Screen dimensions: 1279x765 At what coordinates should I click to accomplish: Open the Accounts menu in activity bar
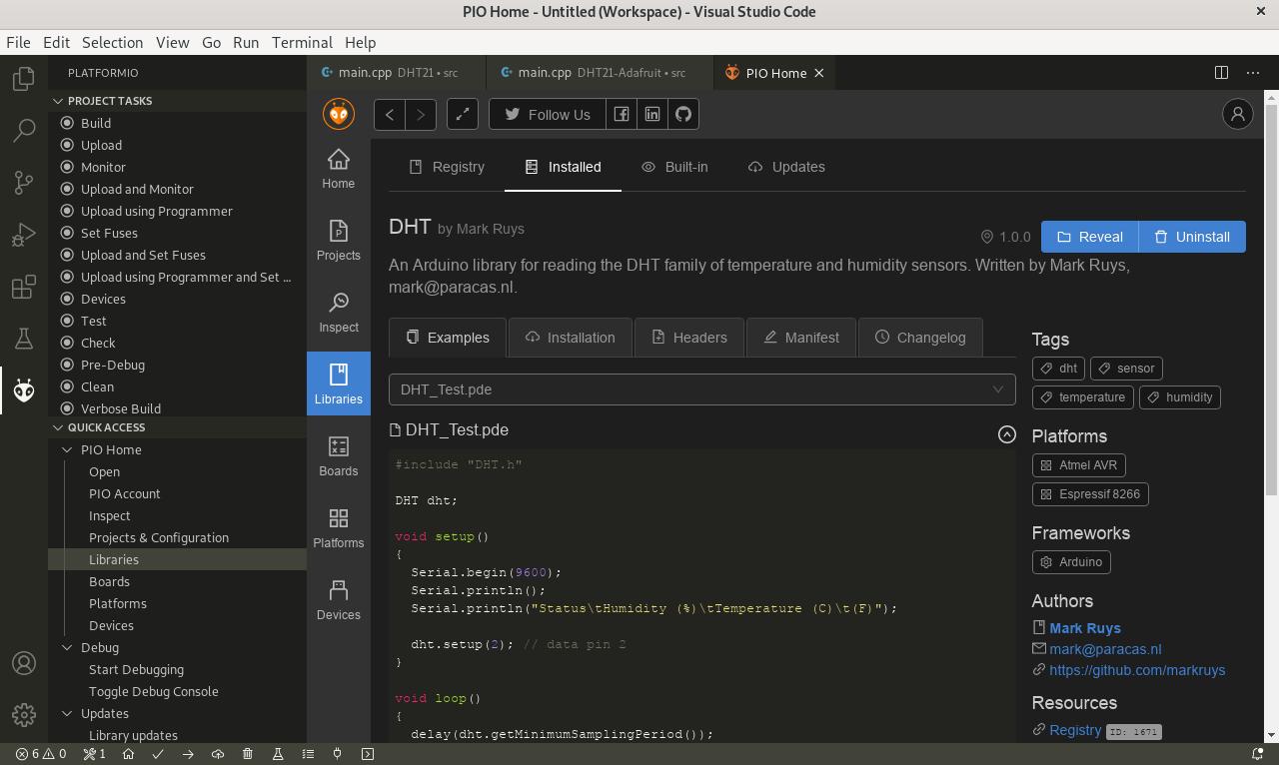24,663
